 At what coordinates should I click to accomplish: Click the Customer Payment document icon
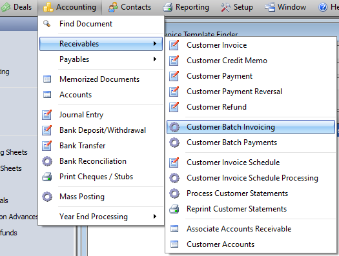[x=174, y=76]
